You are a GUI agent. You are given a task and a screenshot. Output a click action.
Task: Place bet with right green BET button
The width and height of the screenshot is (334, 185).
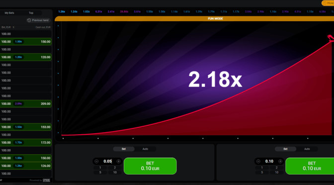[310, 166]
